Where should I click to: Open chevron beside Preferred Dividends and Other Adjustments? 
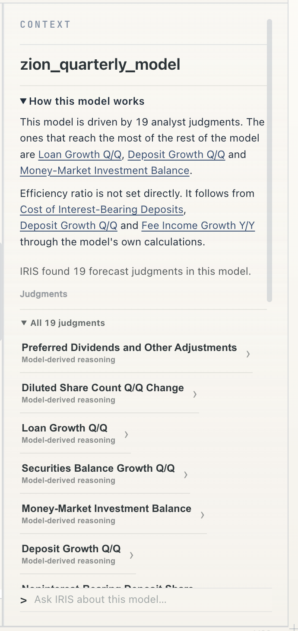pyautogui.click(x=248, y=354)
